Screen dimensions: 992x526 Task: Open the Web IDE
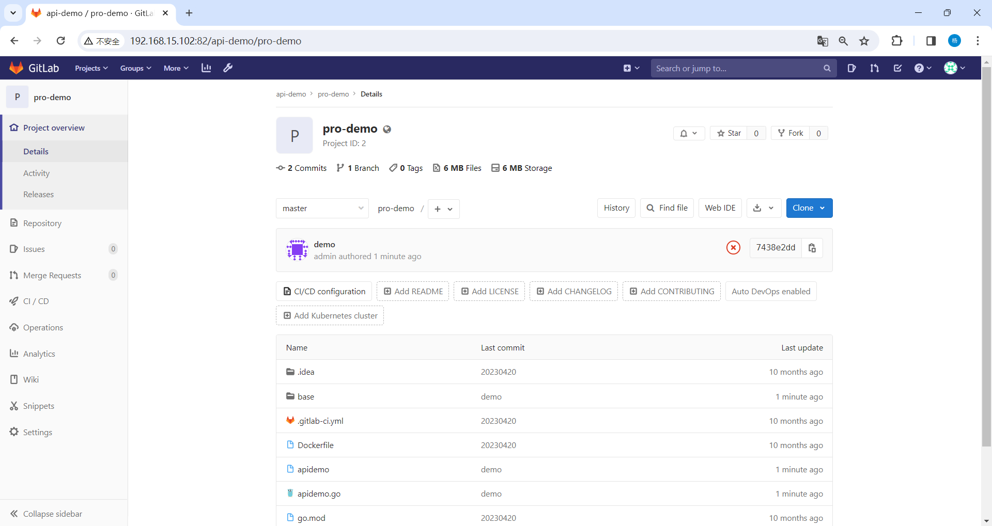(720, 208)
